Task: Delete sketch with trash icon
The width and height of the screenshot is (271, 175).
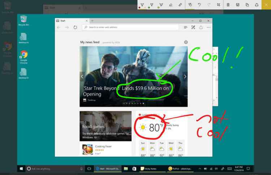Action: [228, 5]
